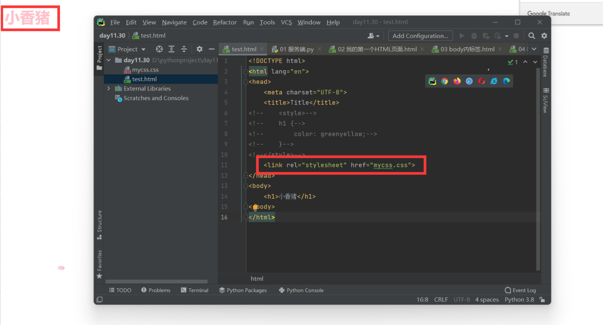Open test.html in Opera browser icon
Viewport: 603px width, 325px height.
tap(482, 81)
